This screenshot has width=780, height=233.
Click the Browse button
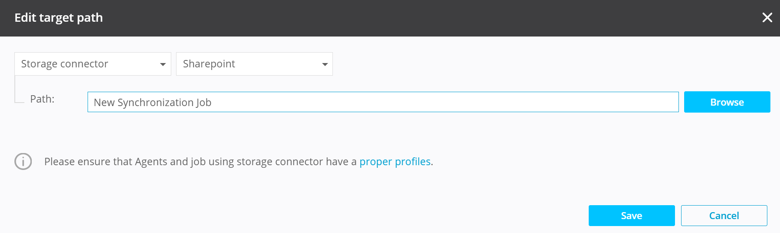(x=727, y=102)
